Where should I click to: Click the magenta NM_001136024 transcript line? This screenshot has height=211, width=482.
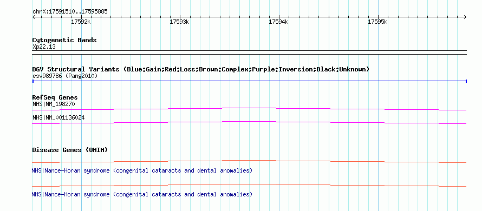(x=249, y=123)
